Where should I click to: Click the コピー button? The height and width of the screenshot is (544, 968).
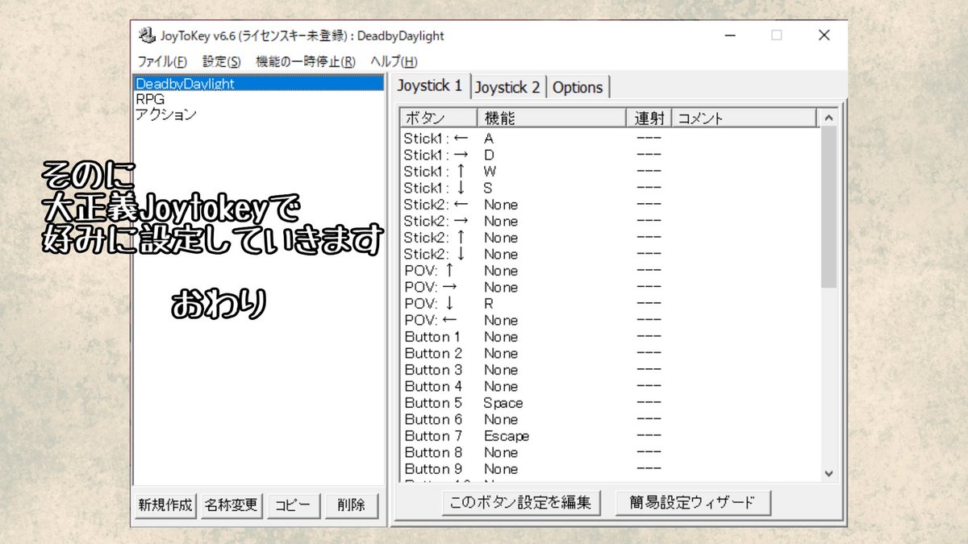pyautogui.click(x=293, y=505)
